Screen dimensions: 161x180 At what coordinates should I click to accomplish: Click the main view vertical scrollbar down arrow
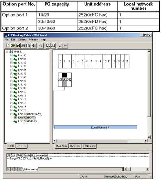[x=149, y=137]
